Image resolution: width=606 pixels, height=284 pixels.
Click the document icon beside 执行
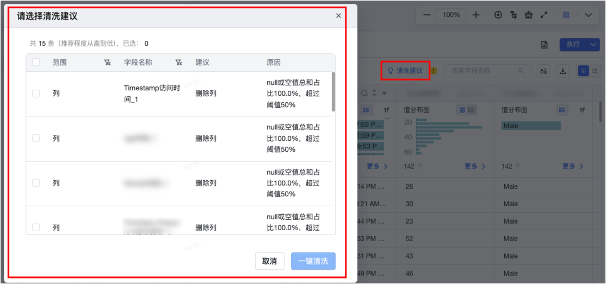(544, 45)
